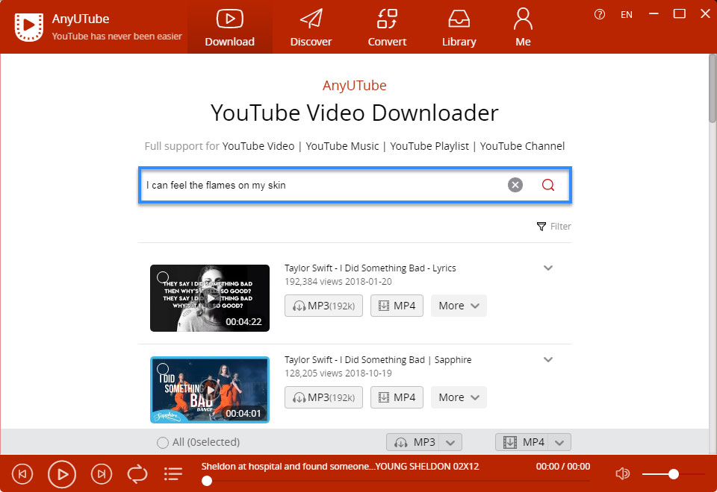The height and width of the screenshot is (492, 717).
Task: Open Taylor Swift I Did Something Bad Lyrics title
Action: 370,268
